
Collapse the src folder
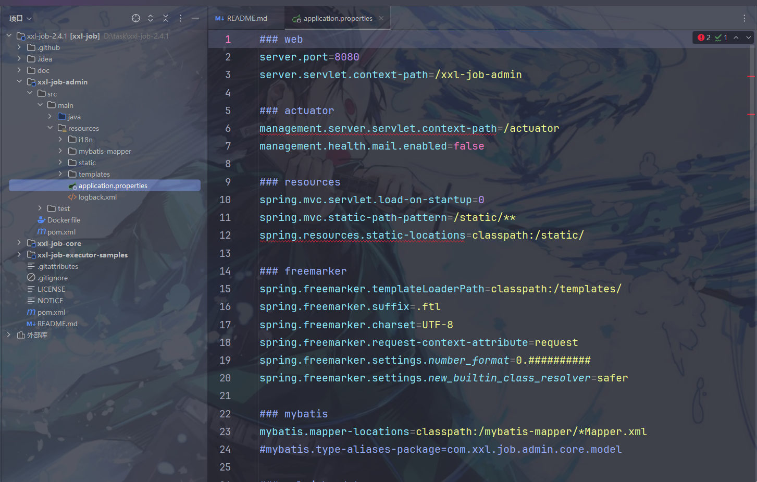(x=30, y=93)
